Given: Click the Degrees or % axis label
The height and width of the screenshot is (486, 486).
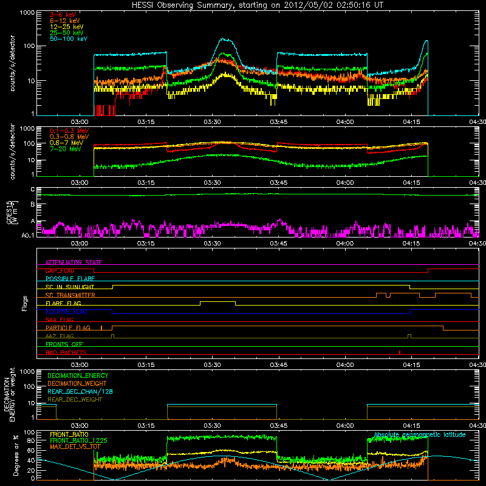Looking at the screenshot, I should [x=16, y=455].
